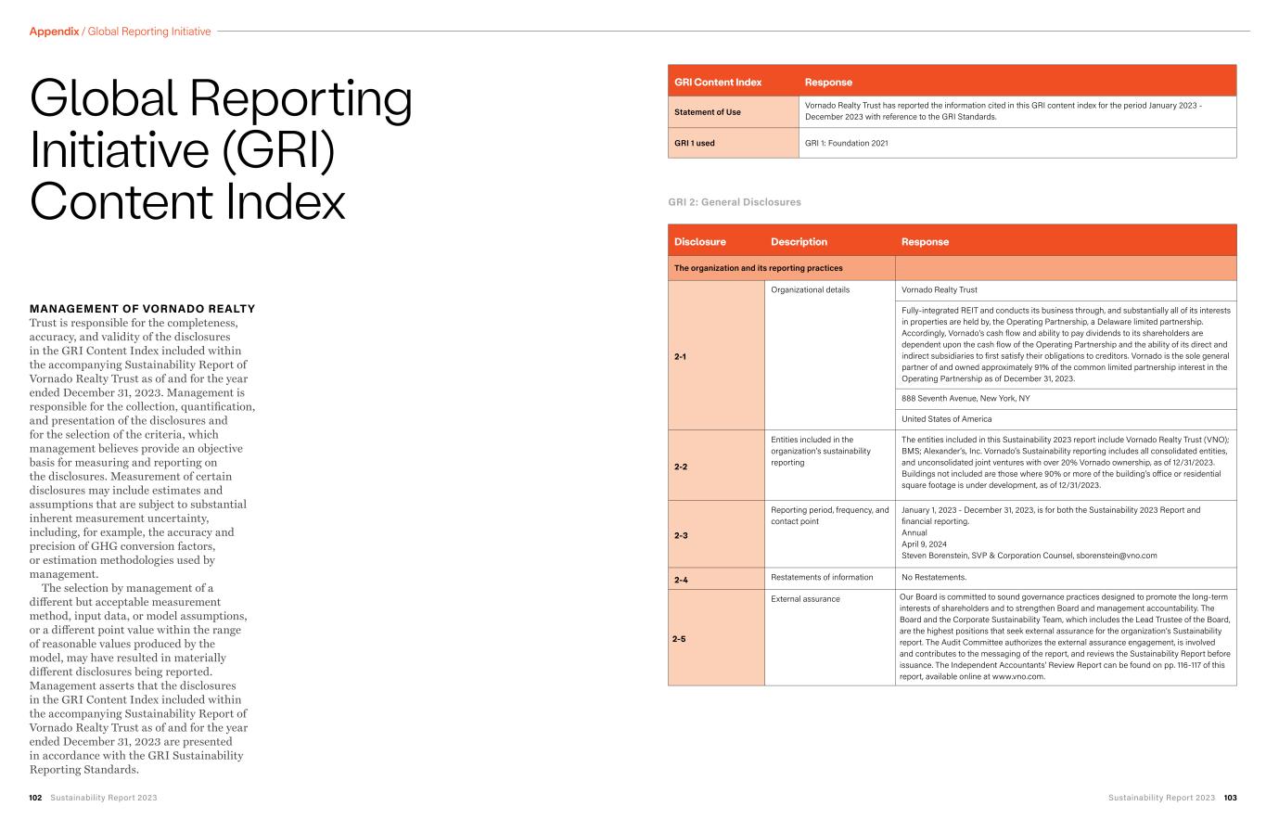Select the GRI 1 used row label

[x=695, y=143]
